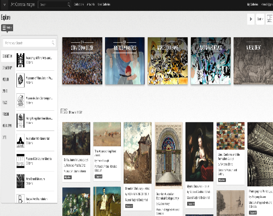Open featured card with teal abstract artwork
This screenshot has height=216, width=273.
pyautogui.click(x=211, y=61)
